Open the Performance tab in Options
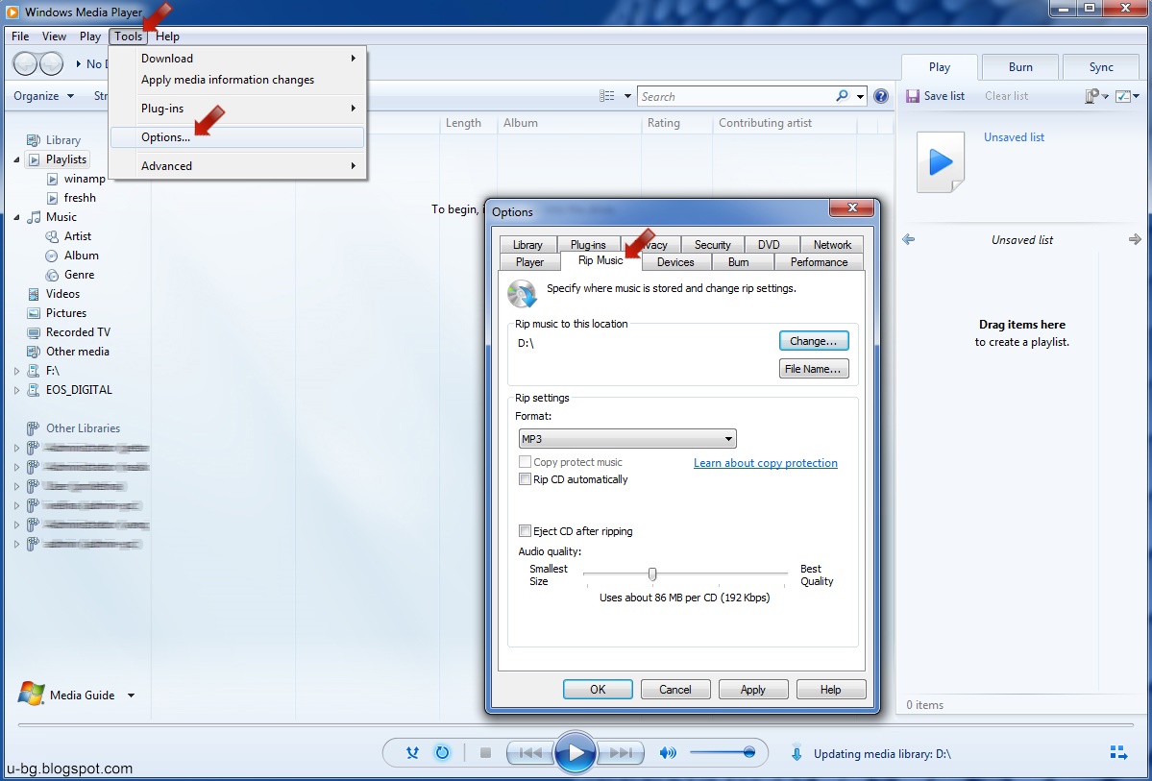This screenshot has width=1152, height=781. (820, 262)
